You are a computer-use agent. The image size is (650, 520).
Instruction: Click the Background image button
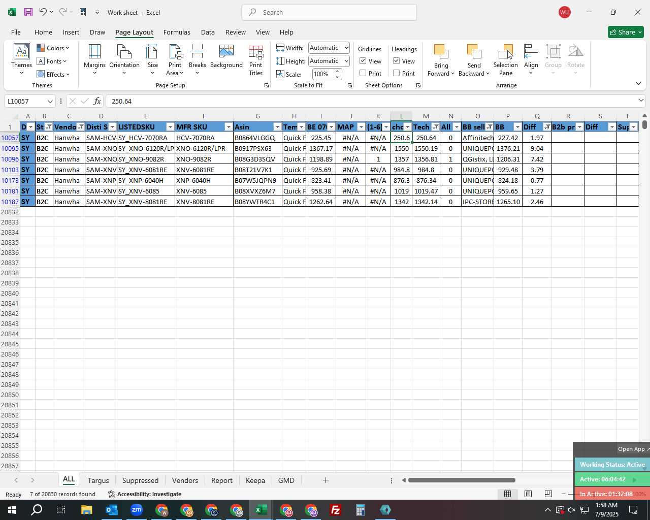(226, 57)
